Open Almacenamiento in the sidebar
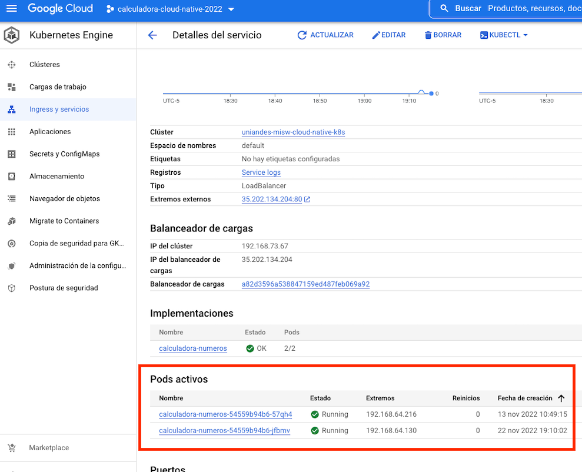582x472 pixels. 68,176
